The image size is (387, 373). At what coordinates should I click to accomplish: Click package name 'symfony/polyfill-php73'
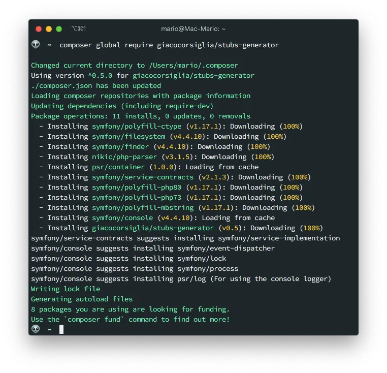pos(137,197)
